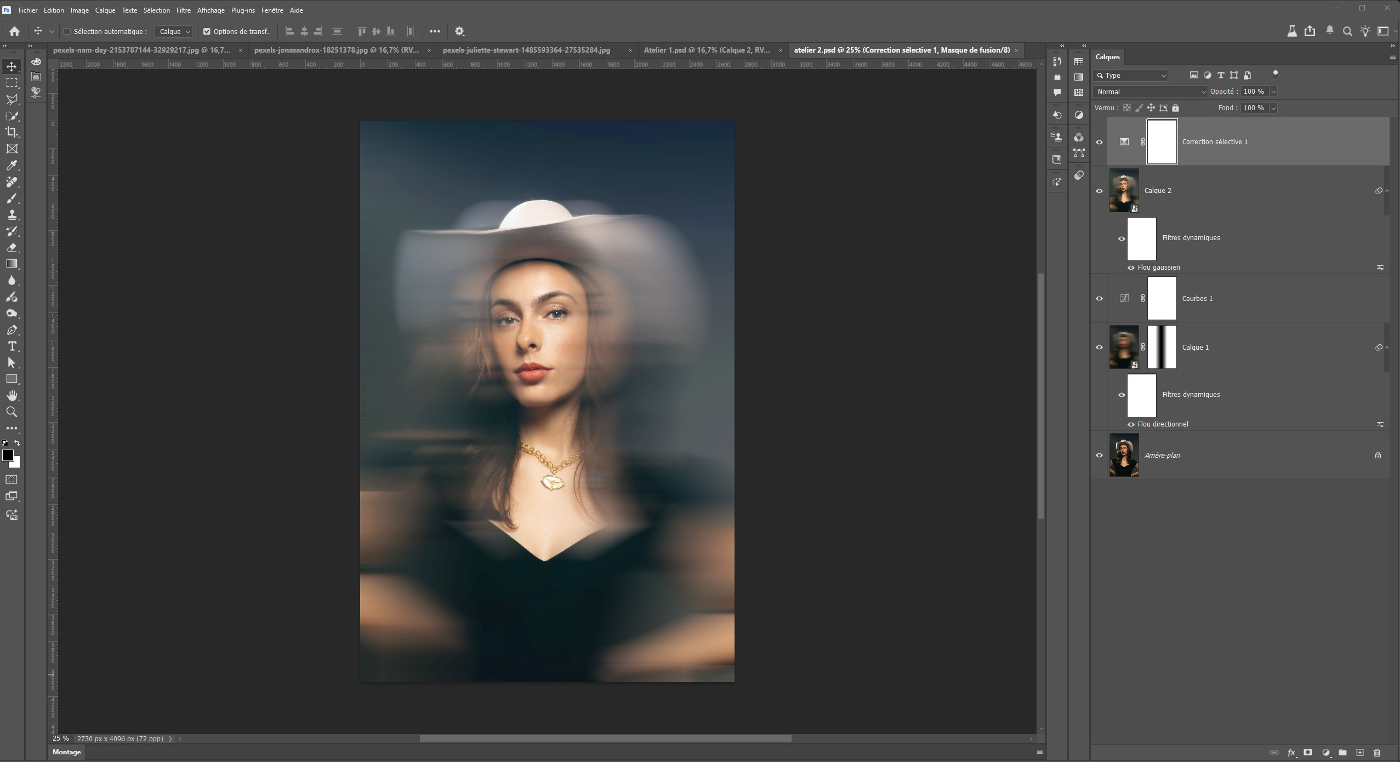
Task: Select the Brush tool
Action: coord(12,198)
